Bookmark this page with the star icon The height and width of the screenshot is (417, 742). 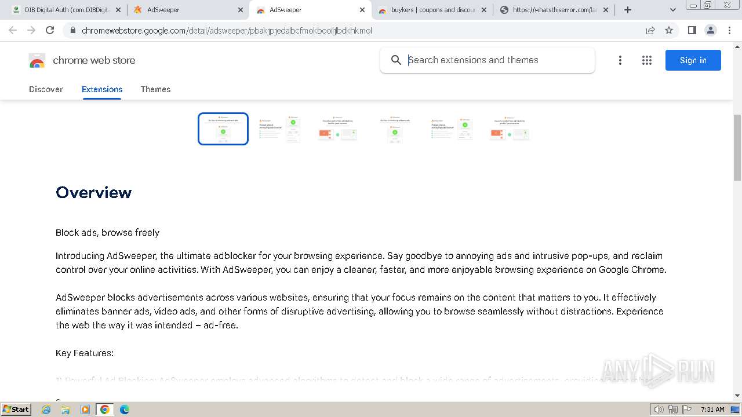click(669, 30)
